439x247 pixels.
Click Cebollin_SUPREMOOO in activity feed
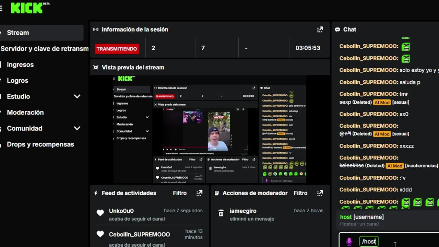[x=140, y=235]
